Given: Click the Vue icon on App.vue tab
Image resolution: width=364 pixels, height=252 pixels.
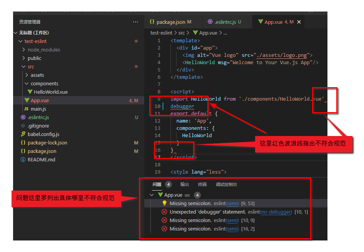Looking at the screenshot, I should (260, 22).
